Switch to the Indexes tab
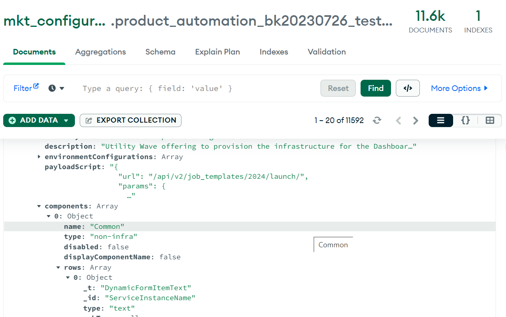506x317 pixels. pyautogui.click(x=274, y=52)
